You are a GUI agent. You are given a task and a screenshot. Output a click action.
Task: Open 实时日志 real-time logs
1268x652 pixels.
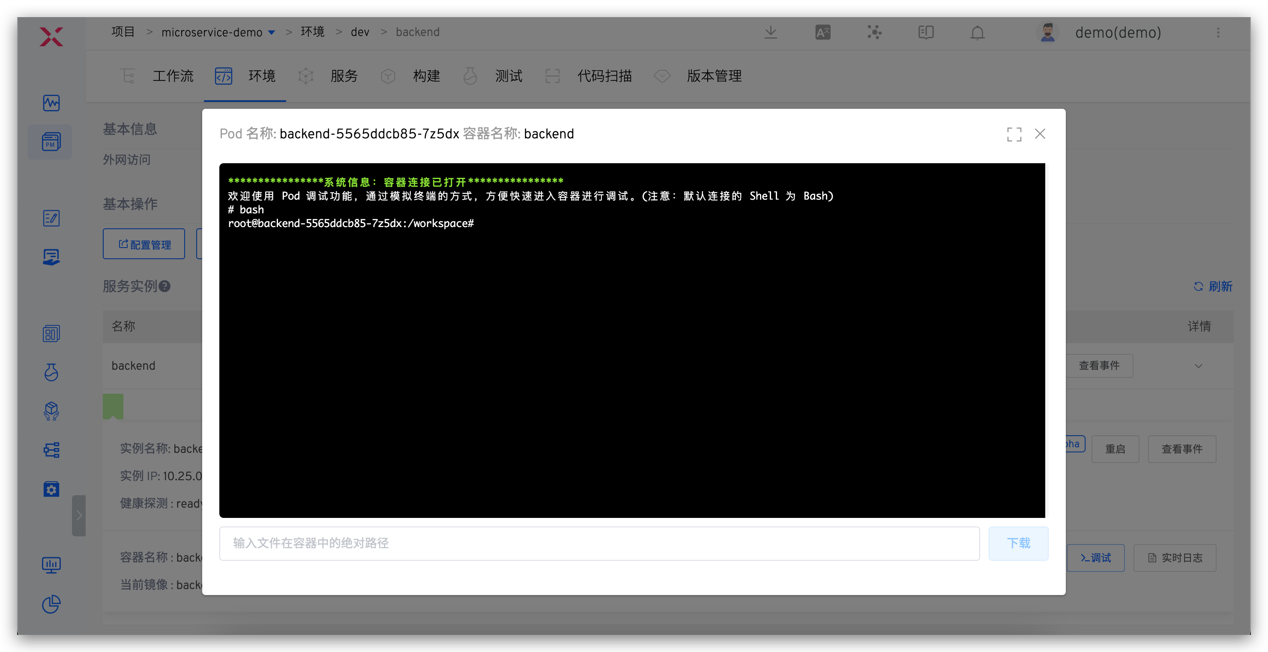(1175, 557)
